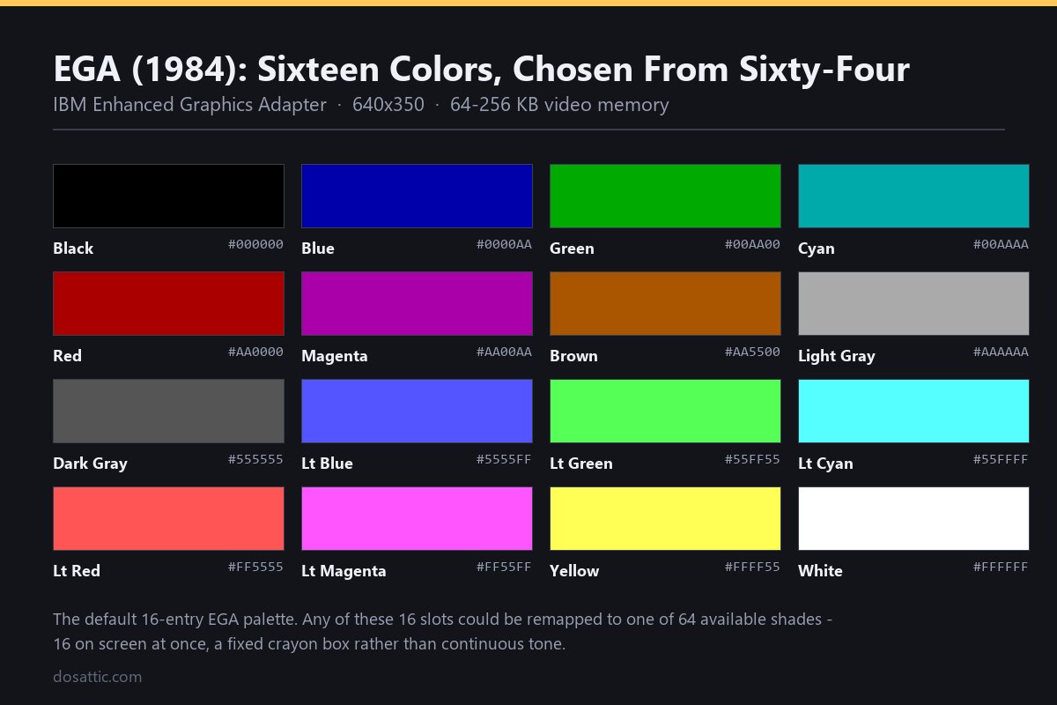Click the hex code #00AA00
This screenshot has width=1057, height=705.
pos(752,244)
